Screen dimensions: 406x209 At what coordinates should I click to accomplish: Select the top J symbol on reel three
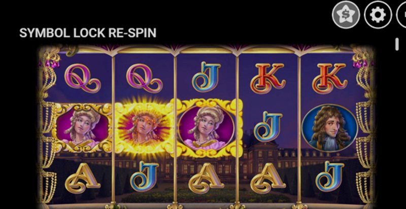click(206, 77)
